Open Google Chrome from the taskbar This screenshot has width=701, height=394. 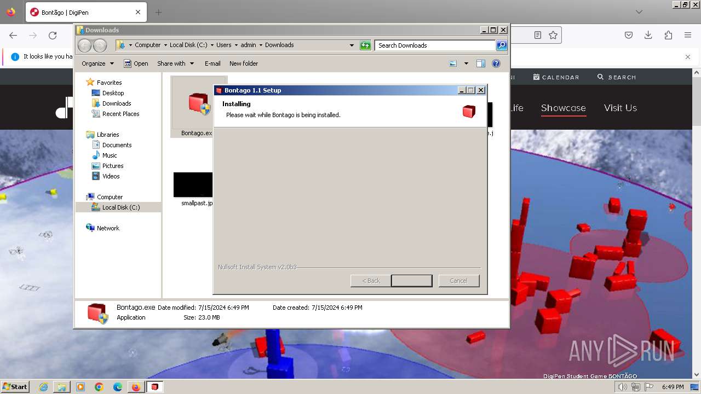pyautogui.click(x=99, y=387)
